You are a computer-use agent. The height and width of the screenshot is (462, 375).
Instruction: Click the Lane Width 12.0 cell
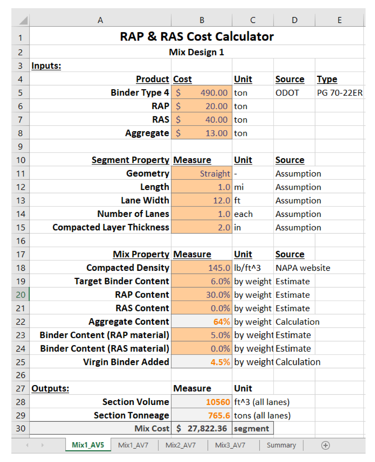coord(202,201)
